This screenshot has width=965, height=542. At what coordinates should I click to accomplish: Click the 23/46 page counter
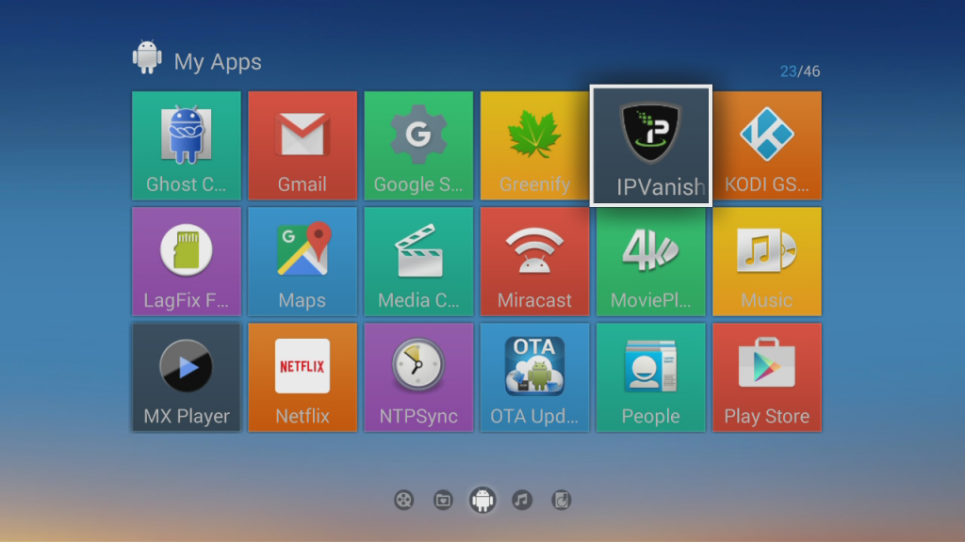pos(800,72)
